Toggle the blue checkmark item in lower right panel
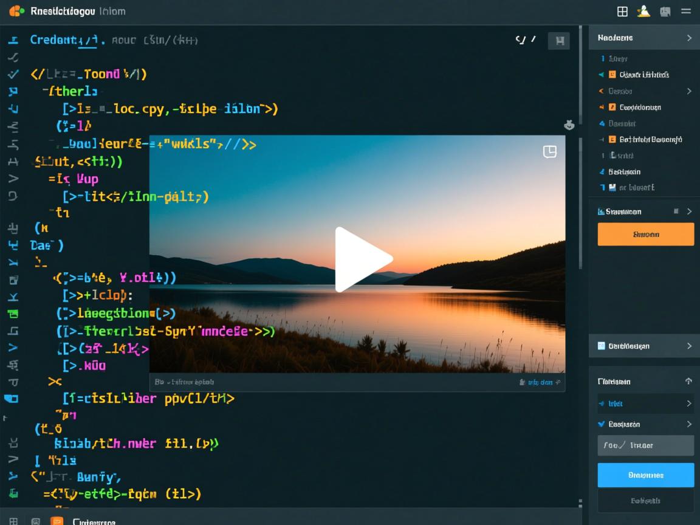 pos(602,424)
